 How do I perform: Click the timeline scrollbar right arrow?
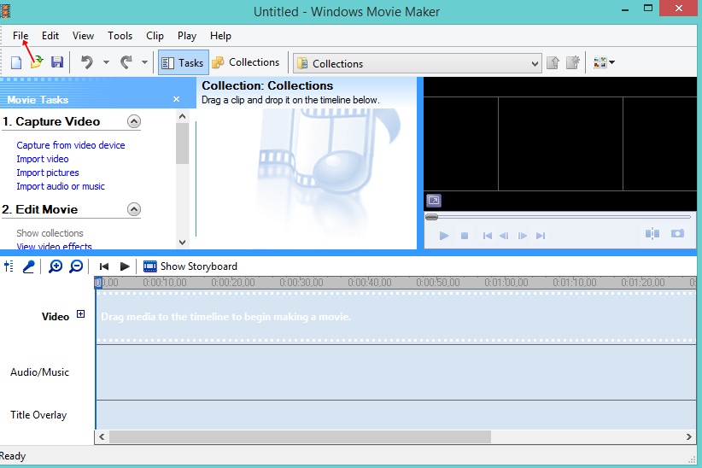click(689, 437)
